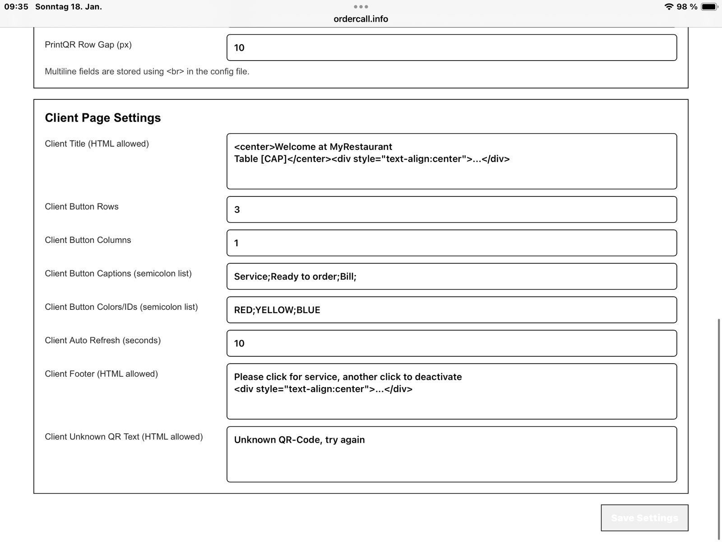Tap the Wi-Fi status icon

(669, 7)
